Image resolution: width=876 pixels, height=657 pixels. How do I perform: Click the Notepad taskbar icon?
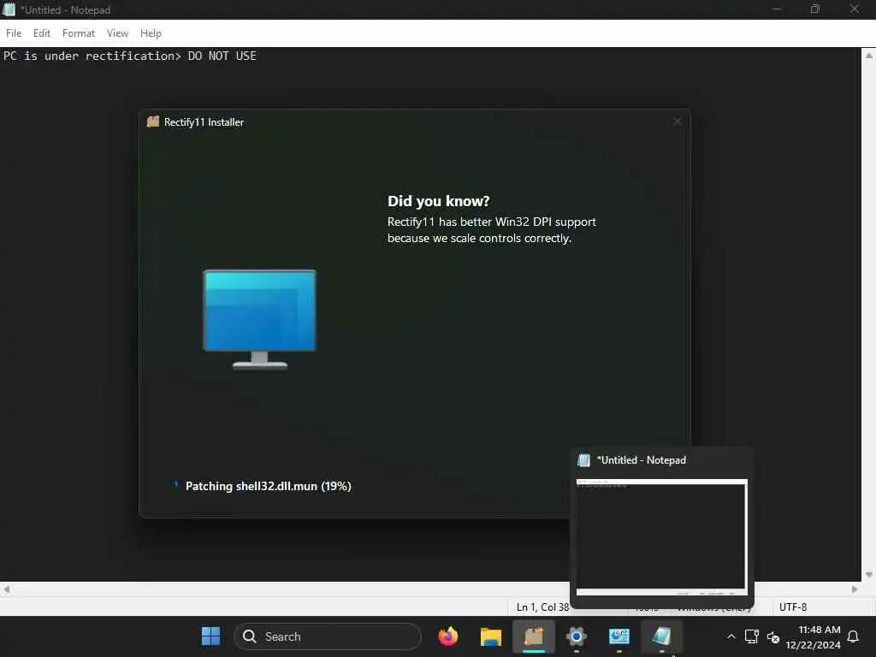click(661, 636)
